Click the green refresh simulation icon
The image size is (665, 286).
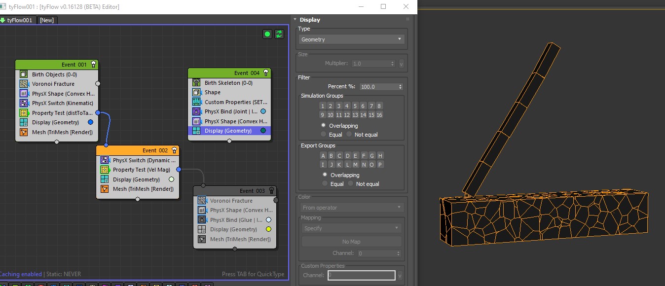click(x=279, y=34)
